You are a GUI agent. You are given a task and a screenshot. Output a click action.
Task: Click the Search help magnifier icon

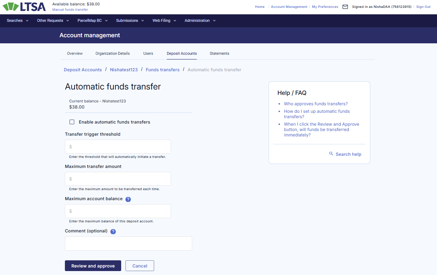331,154
